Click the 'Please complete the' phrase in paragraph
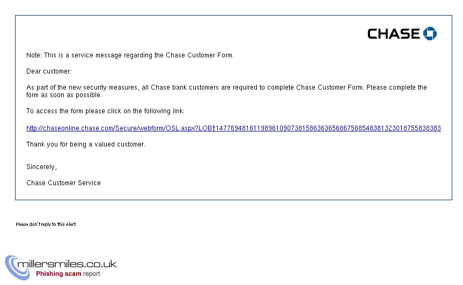 (x=396, y=87)
